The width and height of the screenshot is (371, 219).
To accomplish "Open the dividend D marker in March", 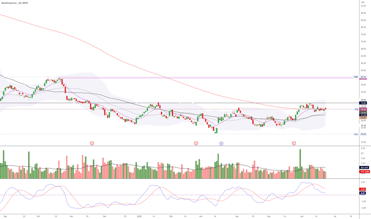I will point(221,143).
